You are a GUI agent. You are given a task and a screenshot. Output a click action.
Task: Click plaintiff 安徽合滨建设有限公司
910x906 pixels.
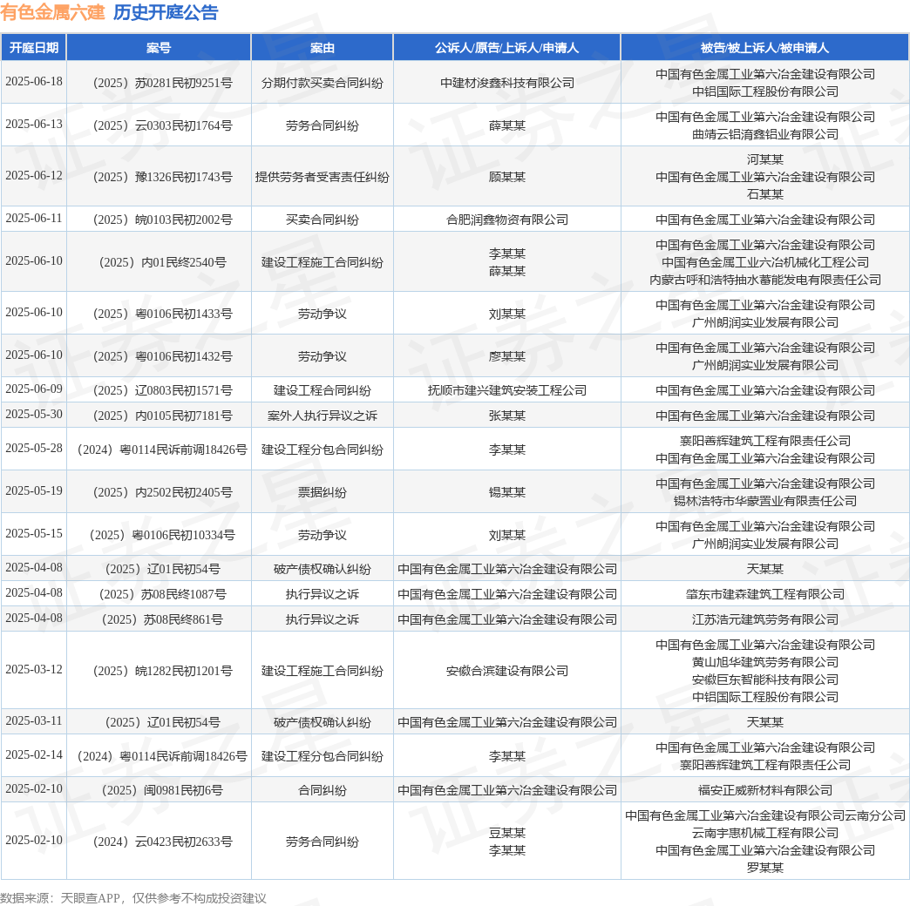(x=507, y=671)
